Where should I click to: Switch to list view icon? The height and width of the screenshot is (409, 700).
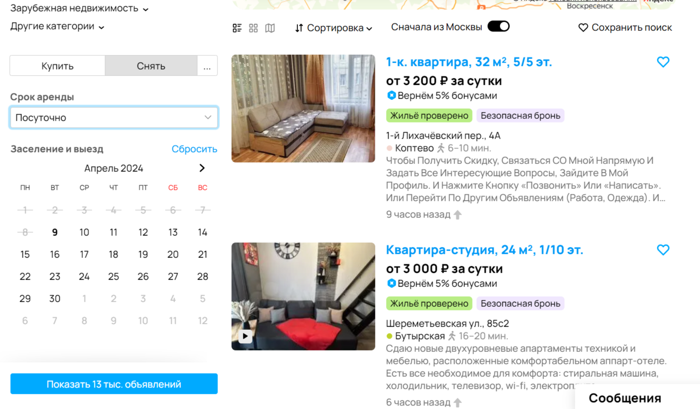tap(237, 28)
